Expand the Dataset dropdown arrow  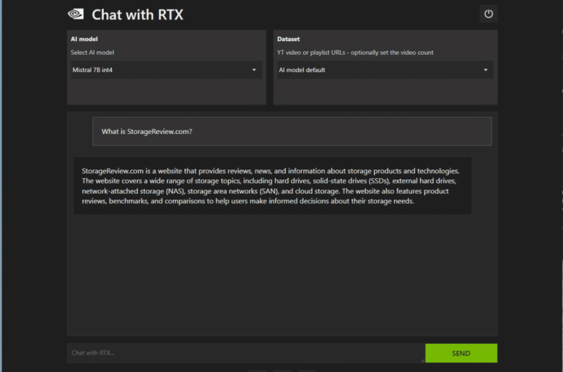pyautogui.click(x=486, y=70)
